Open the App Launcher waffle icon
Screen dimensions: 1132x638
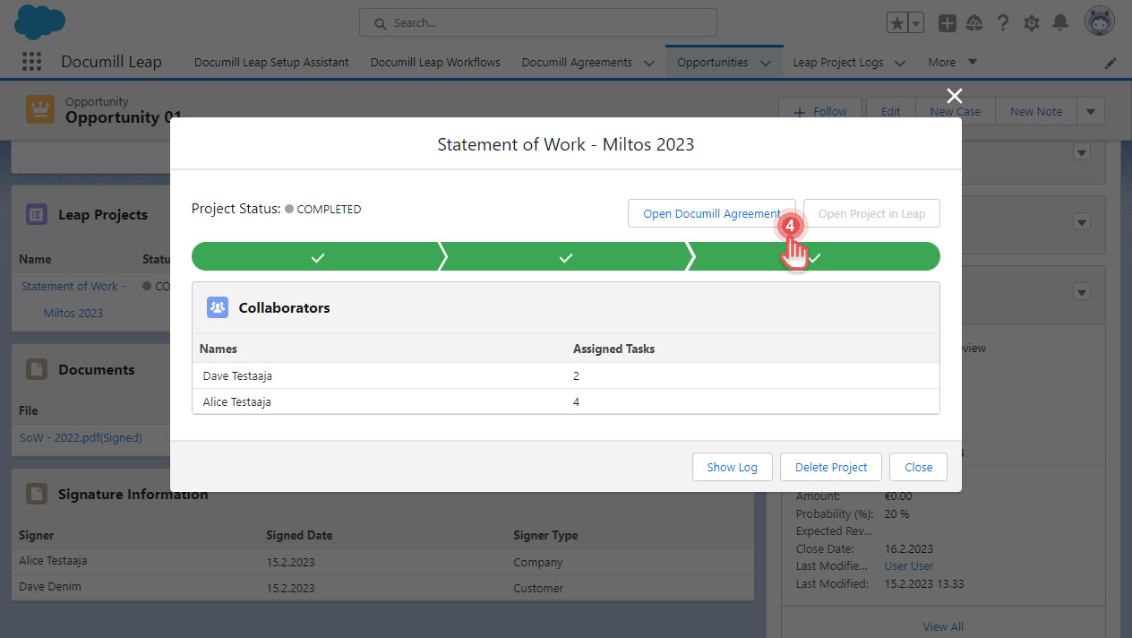(31, 61)
